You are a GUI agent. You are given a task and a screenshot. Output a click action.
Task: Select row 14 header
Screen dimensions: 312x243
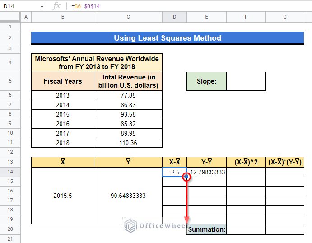click(x=10, y=172)
